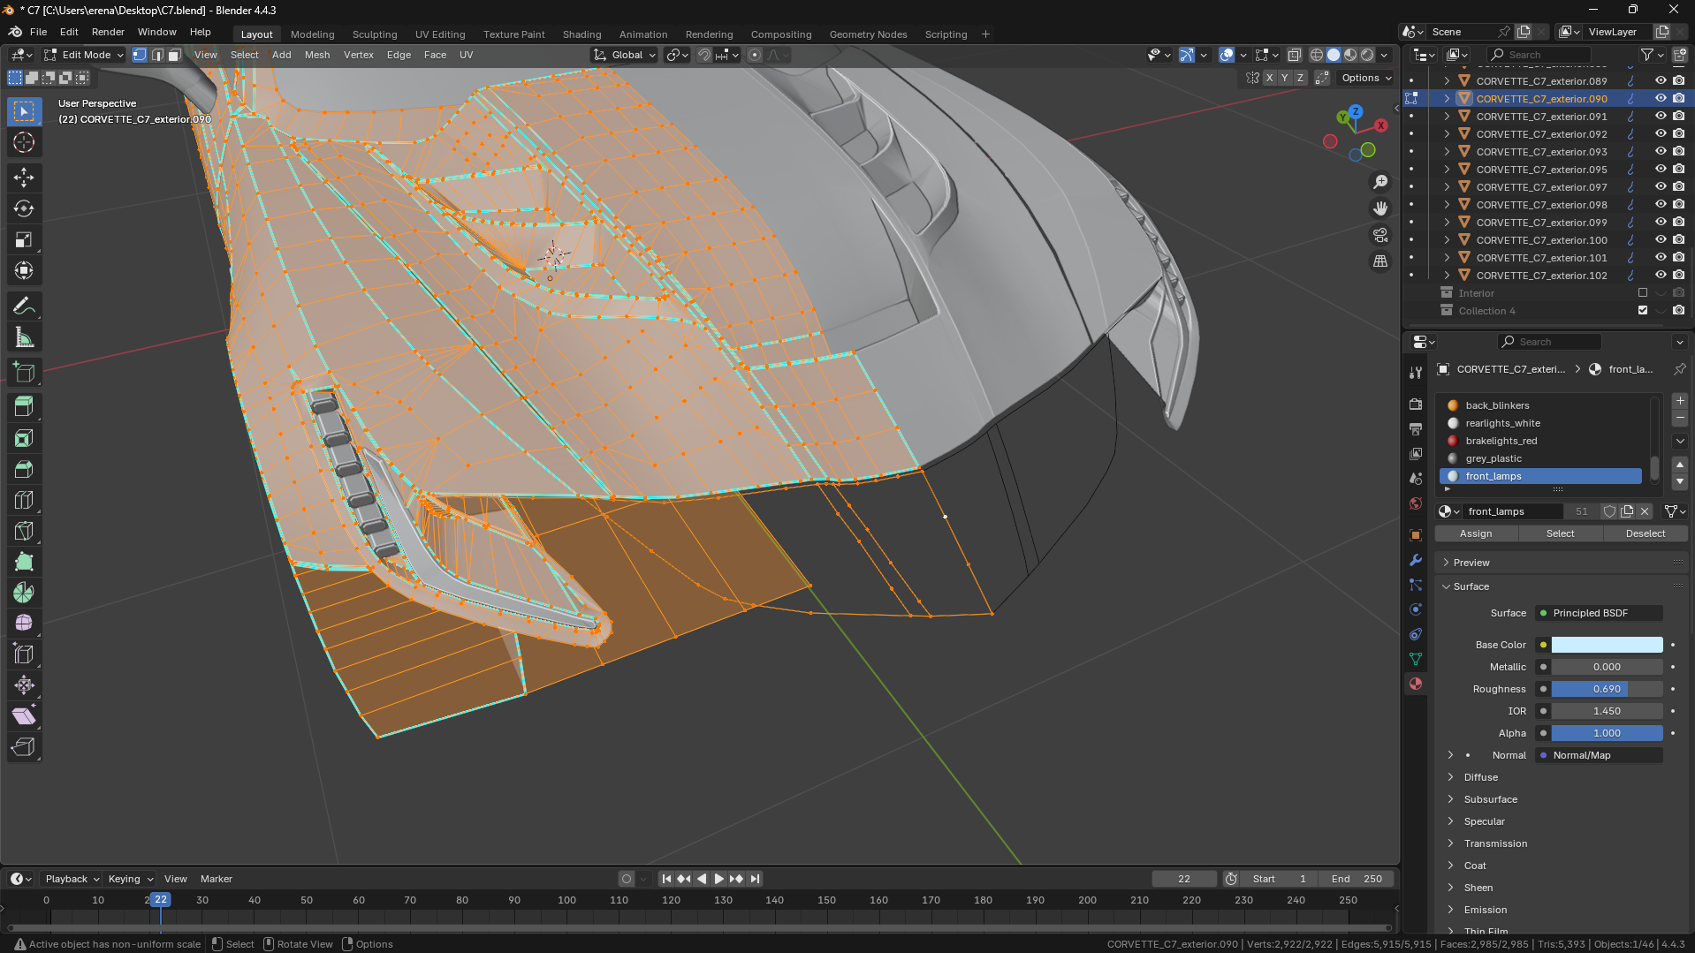Pick the Annotate pencil tool
The height and width of the screenshot is (953, 1695).
coord(24,306)
